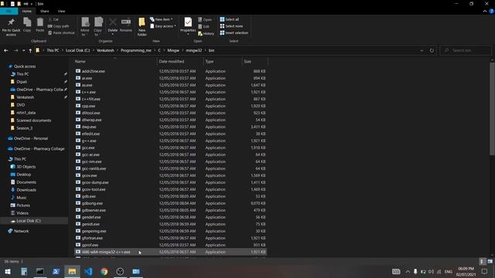Screen dimensions: 495x278
Task: Switch to the View ribbon tab
Action: (61, 11)
